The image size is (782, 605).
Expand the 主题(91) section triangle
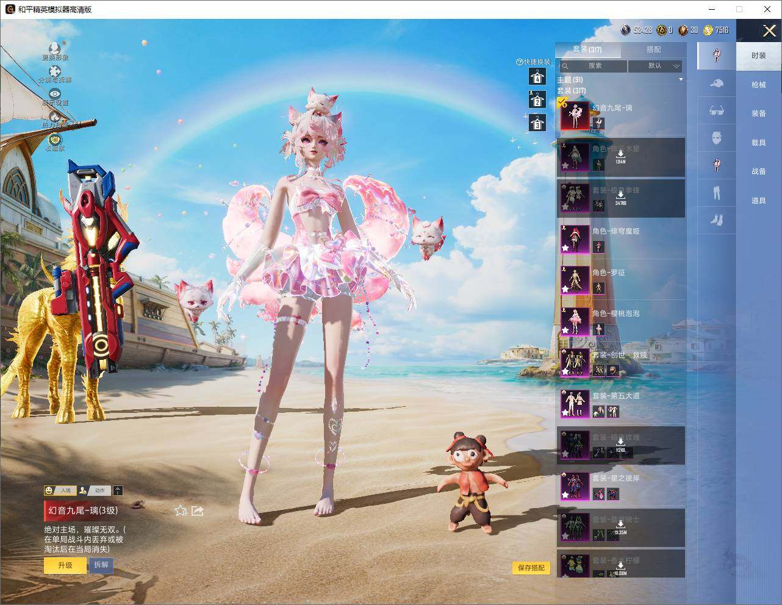coord(681,80)
